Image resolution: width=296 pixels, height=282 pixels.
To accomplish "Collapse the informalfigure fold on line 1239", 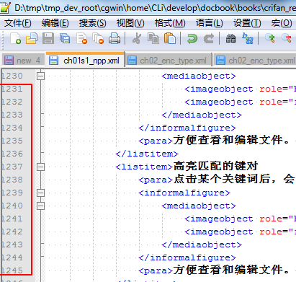I will point(40,193).
